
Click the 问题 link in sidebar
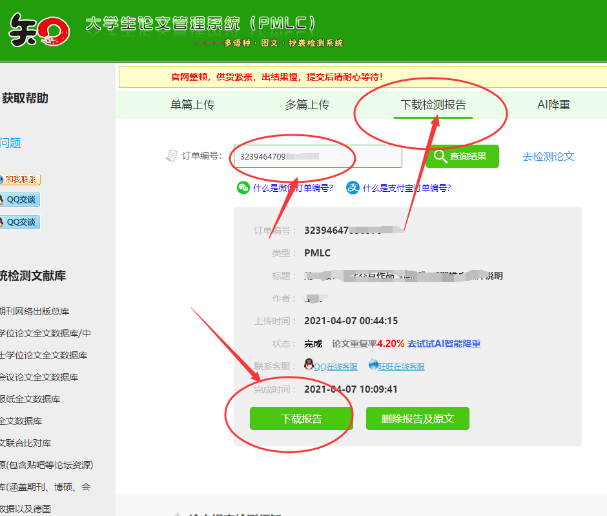pyautogui.click(x=10, y=143)
